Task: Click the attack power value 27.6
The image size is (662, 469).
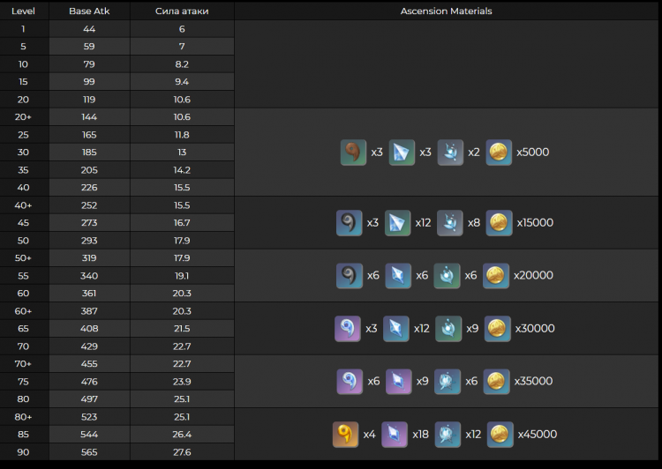Action: click(182, 452)
